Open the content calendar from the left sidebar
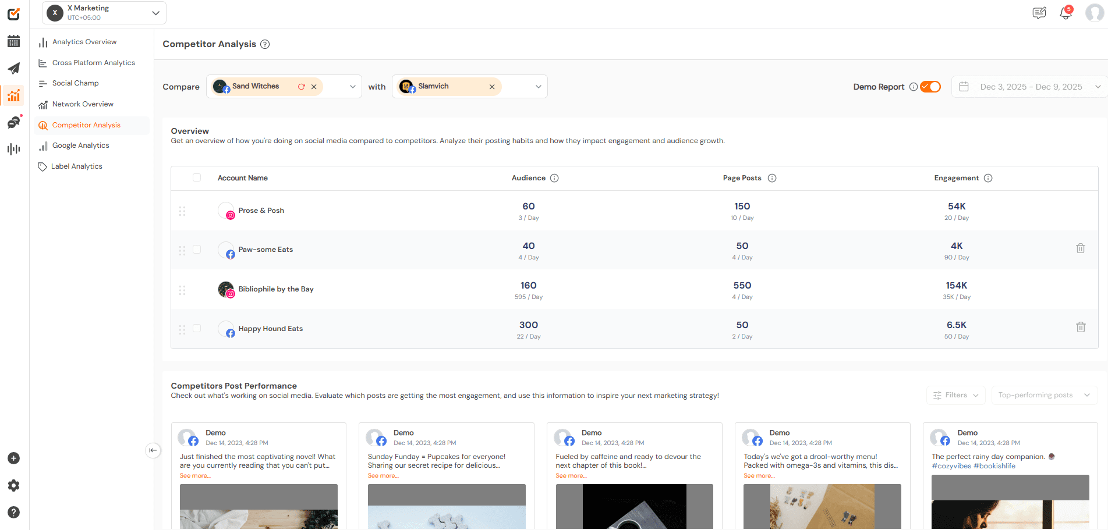 [x=13, y=41]
